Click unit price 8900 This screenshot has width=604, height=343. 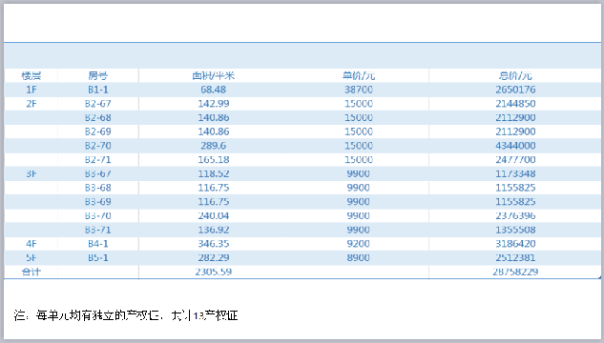click(358, 257)
